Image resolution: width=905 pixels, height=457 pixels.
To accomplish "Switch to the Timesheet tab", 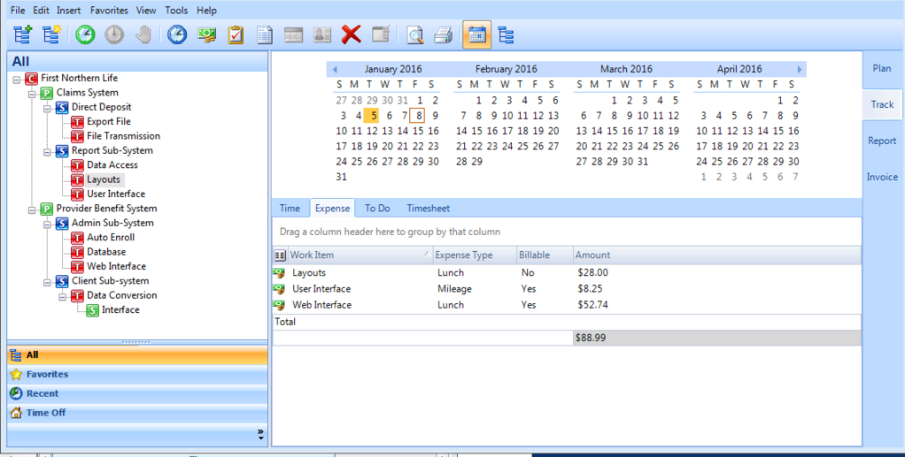I will click(428, 208).
